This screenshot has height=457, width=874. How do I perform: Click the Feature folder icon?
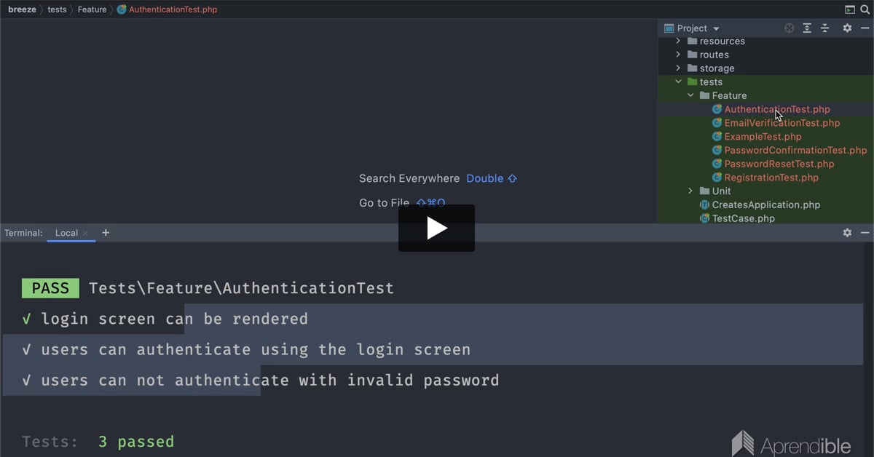coord(704,95)
